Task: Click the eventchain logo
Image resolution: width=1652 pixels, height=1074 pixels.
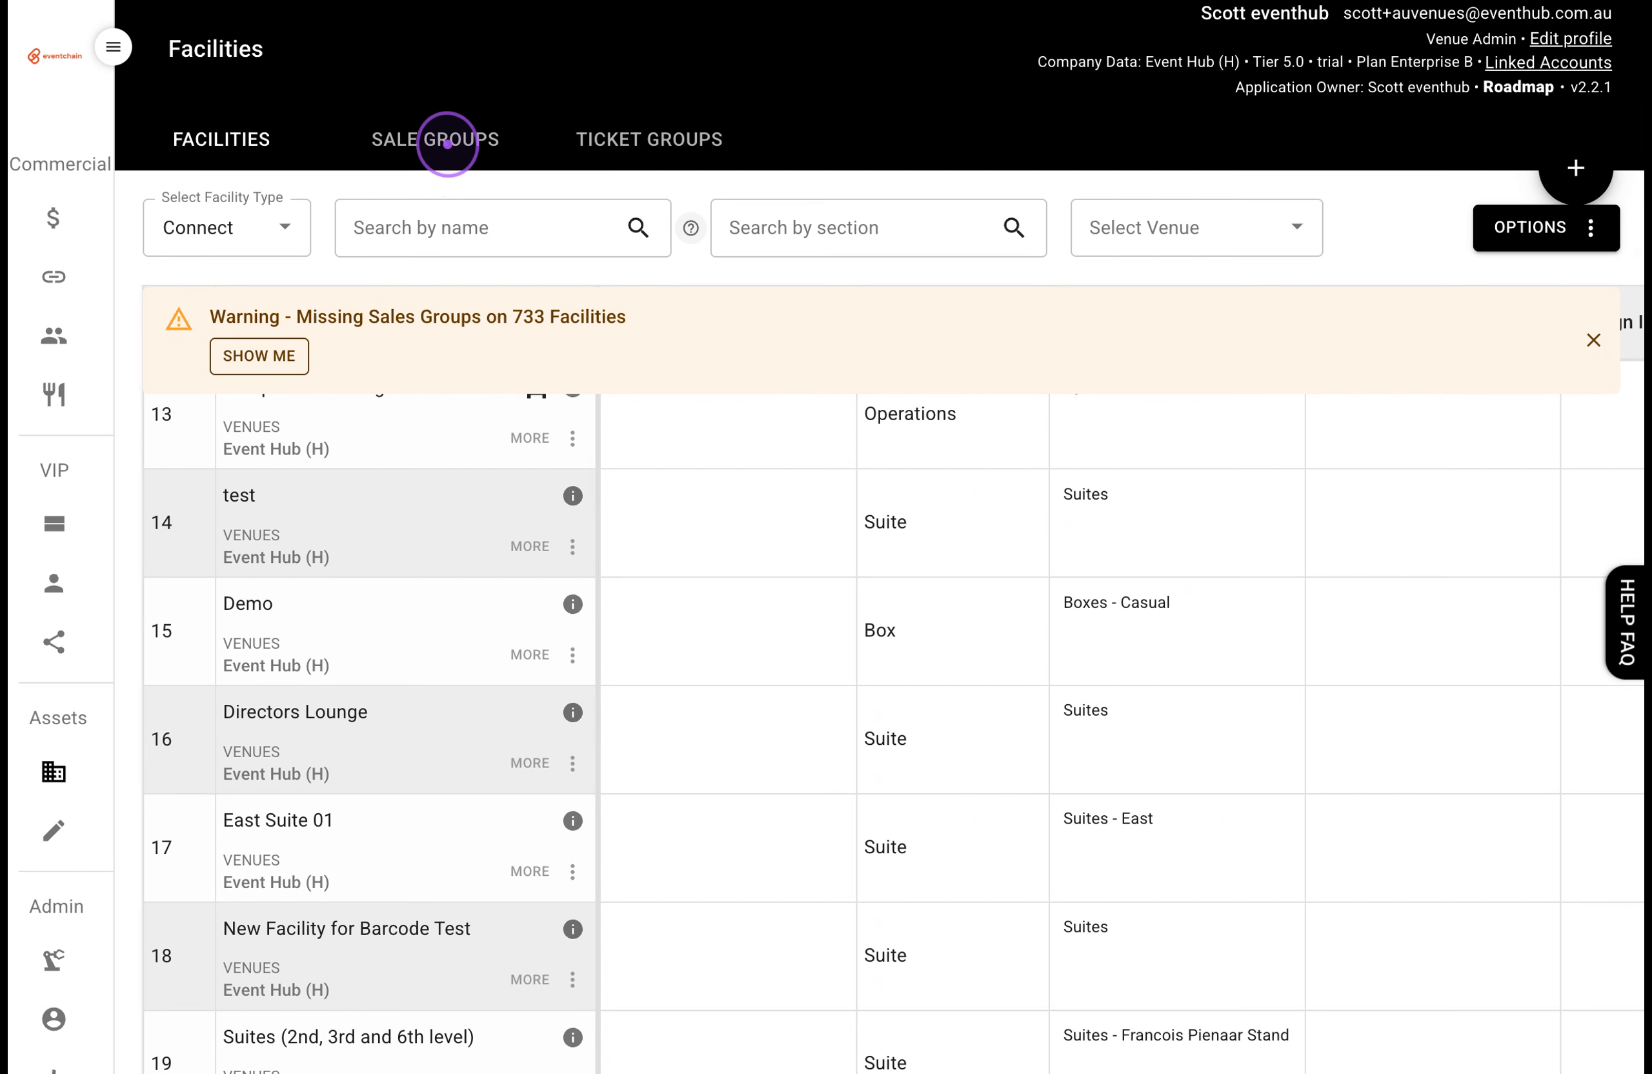Action: click(55, 56)
